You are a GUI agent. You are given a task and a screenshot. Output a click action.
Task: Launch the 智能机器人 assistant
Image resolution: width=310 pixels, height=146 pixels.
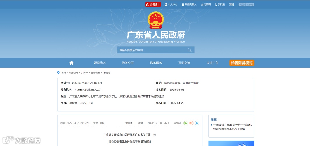189,5
